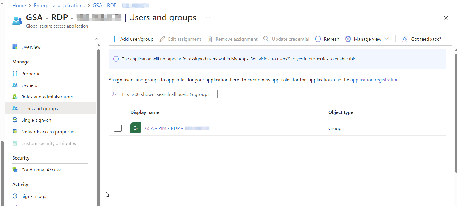Go to the Home breadcrumb
Image resolution: width=457 pixels, height=206 pixels.
point(19,6)
